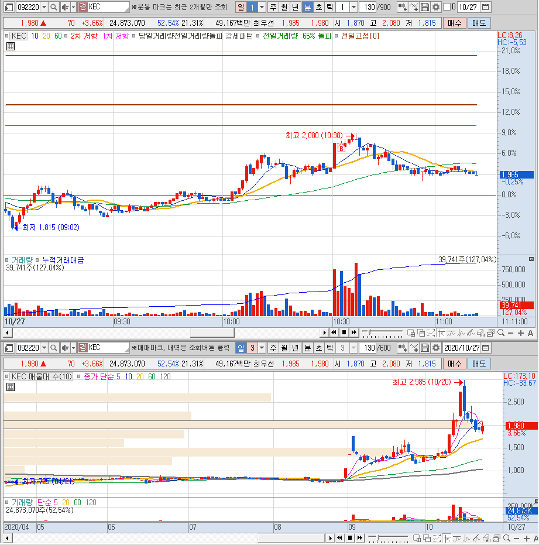Expand top chart's sound options dropdown arrow

coord(73,7)
